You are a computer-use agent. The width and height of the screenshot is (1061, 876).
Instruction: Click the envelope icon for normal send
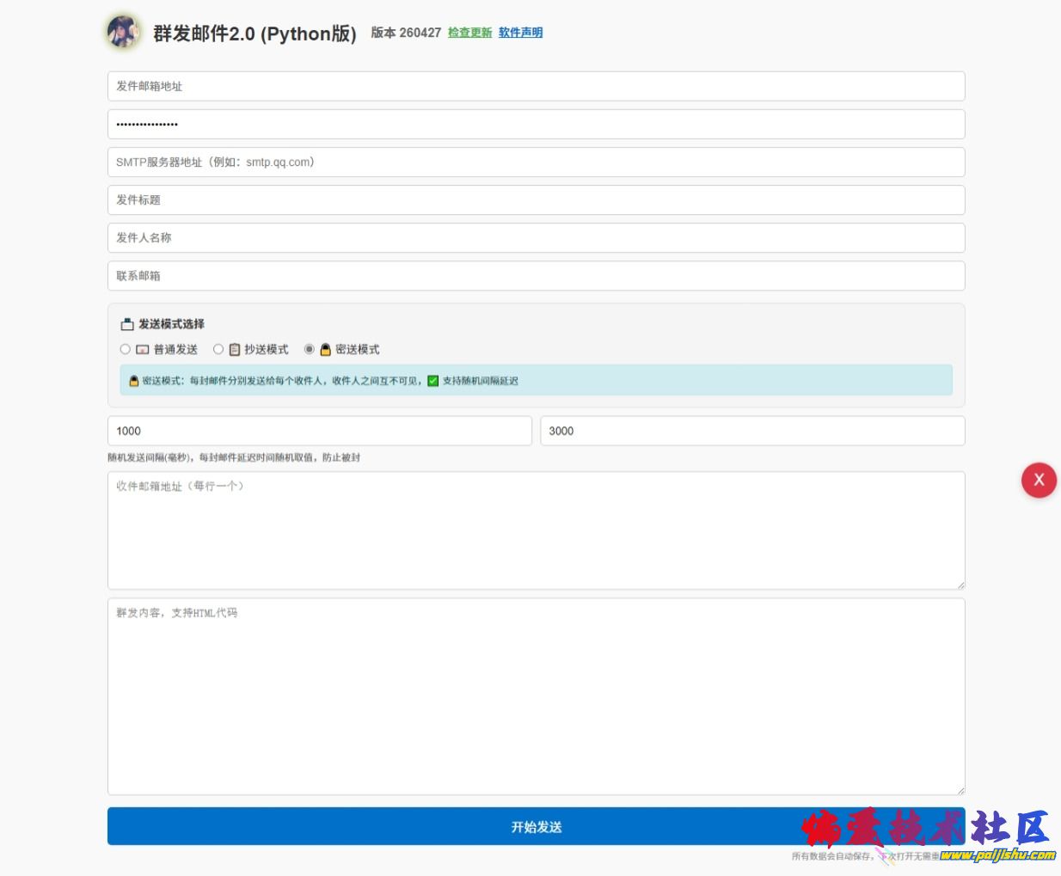pyautogui.click(x=143, y=350)
